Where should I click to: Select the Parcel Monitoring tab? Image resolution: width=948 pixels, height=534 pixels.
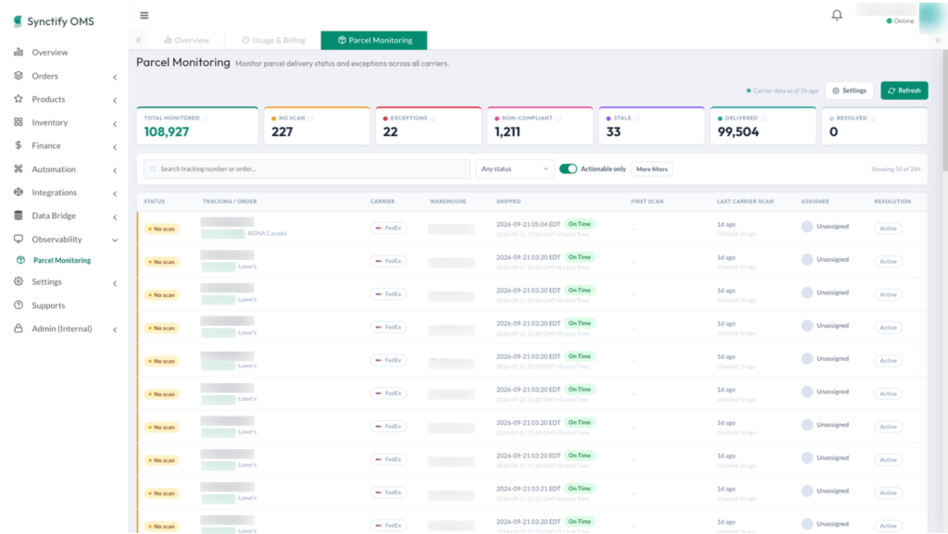pyautogui.click(x=374, y=40)
